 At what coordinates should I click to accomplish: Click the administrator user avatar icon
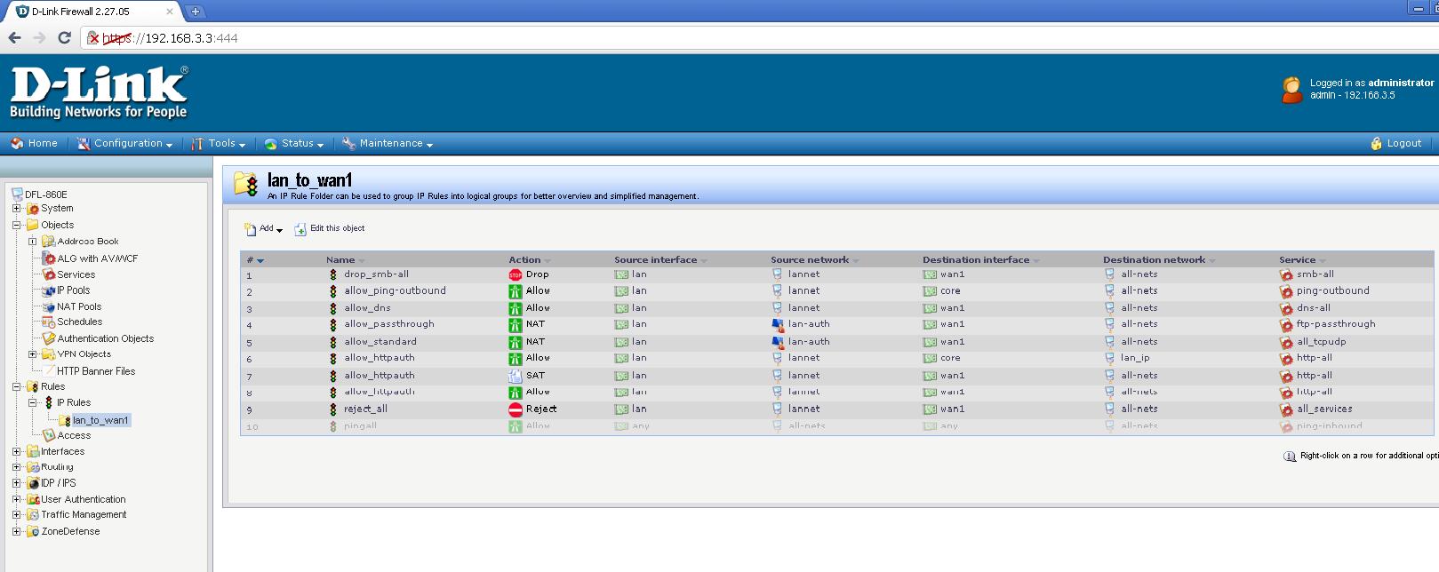pos(1292,90)
